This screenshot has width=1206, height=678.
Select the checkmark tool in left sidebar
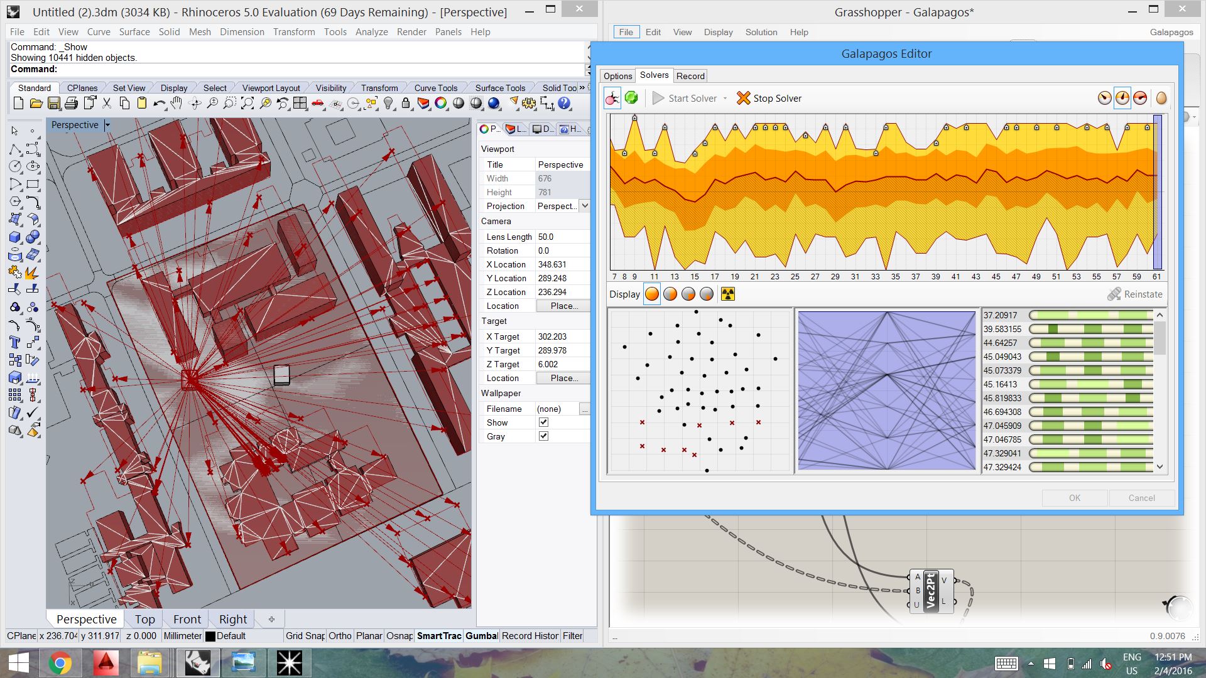(33, 412)
